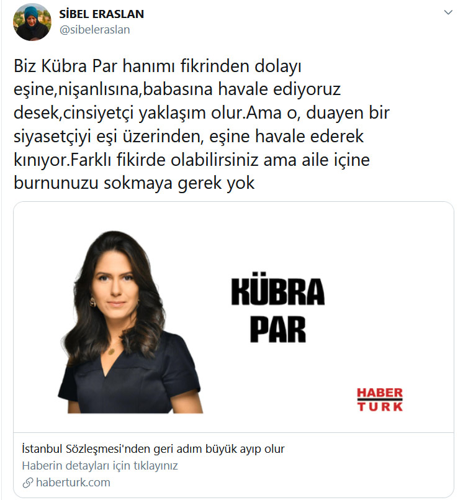The image size is (463, 500).
Task: Click the 'PAR' word in card image
Action: 278,329
